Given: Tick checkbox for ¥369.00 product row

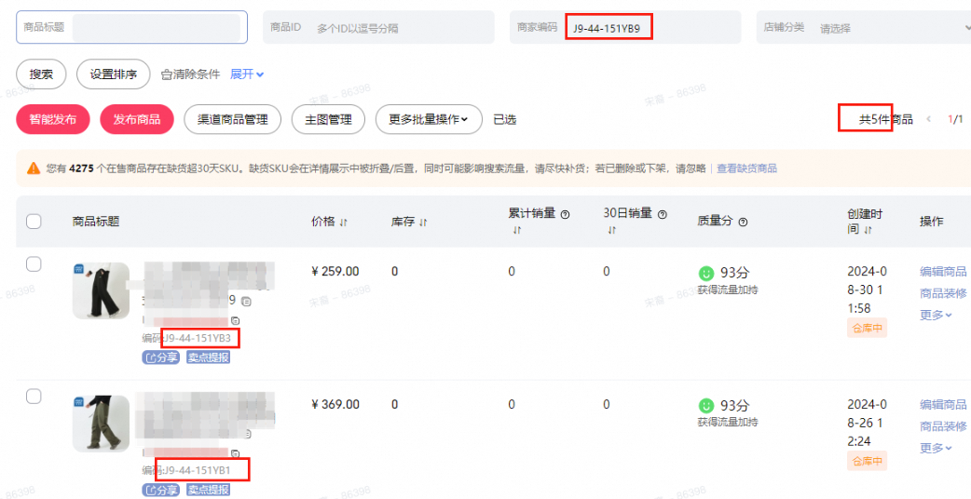Looking at the screenshot, I should click(x=34, y=397).
